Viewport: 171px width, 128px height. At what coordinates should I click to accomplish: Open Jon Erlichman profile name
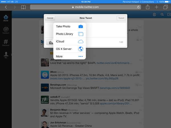58,123
